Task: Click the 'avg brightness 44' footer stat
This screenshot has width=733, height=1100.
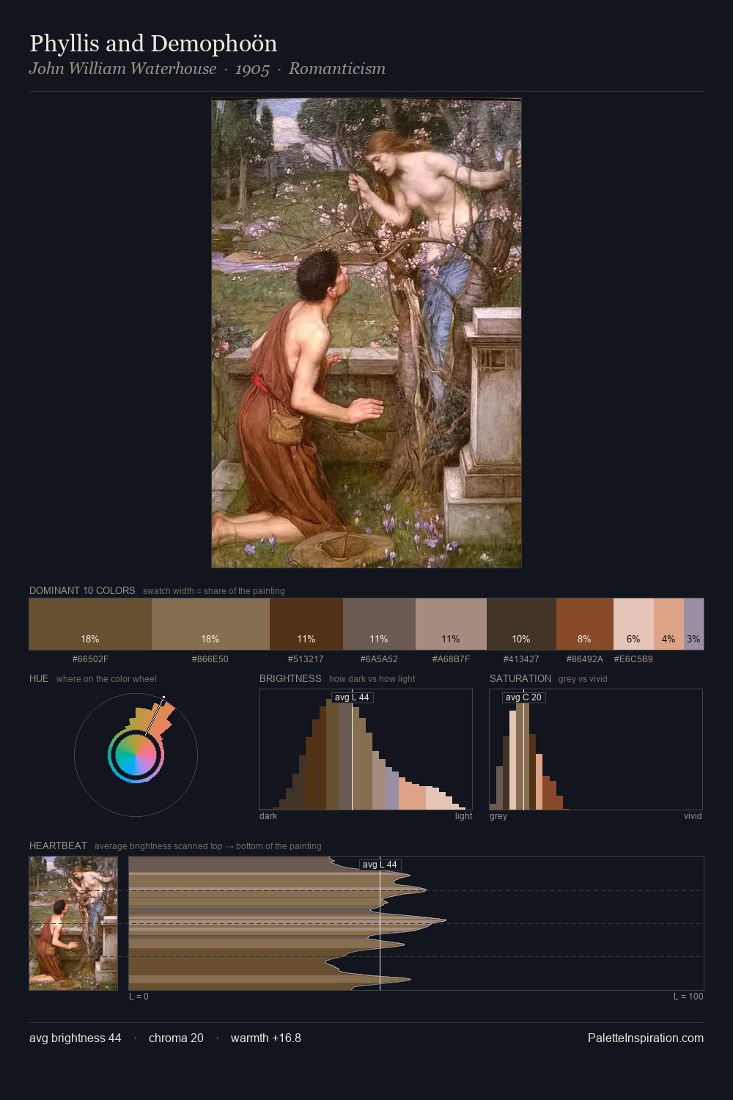Action: (75, 1038)
